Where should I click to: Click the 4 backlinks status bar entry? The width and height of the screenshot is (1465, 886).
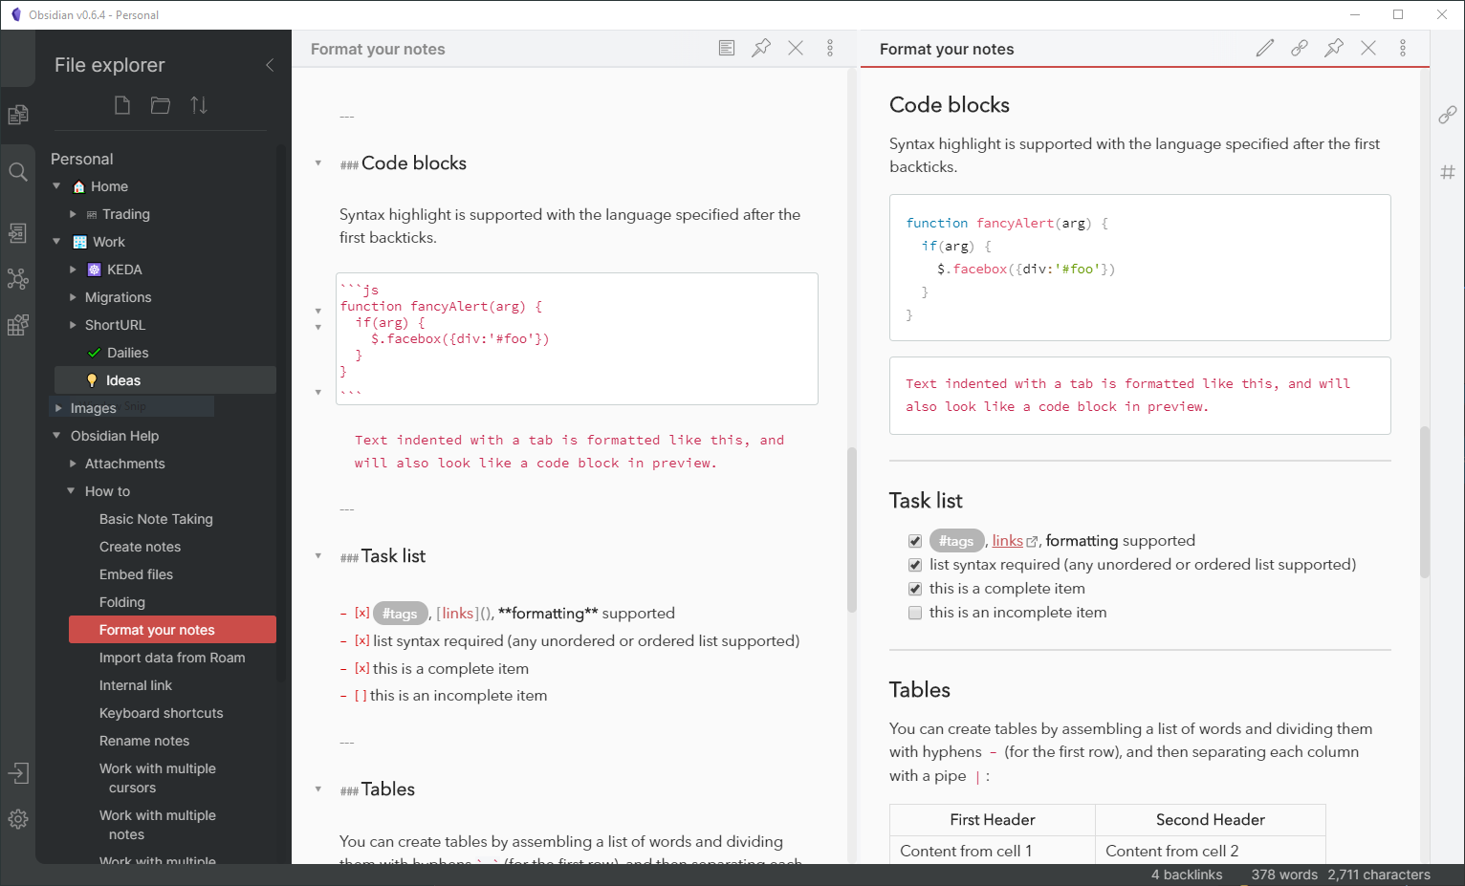point(1186,875)
